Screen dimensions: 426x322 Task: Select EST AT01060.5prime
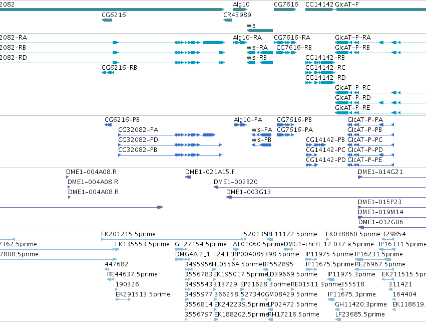click(258, 245)
